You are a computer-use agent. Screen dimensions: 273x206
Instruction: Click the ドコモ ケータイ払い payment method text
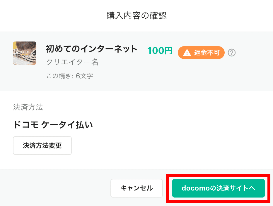point(53,125)
